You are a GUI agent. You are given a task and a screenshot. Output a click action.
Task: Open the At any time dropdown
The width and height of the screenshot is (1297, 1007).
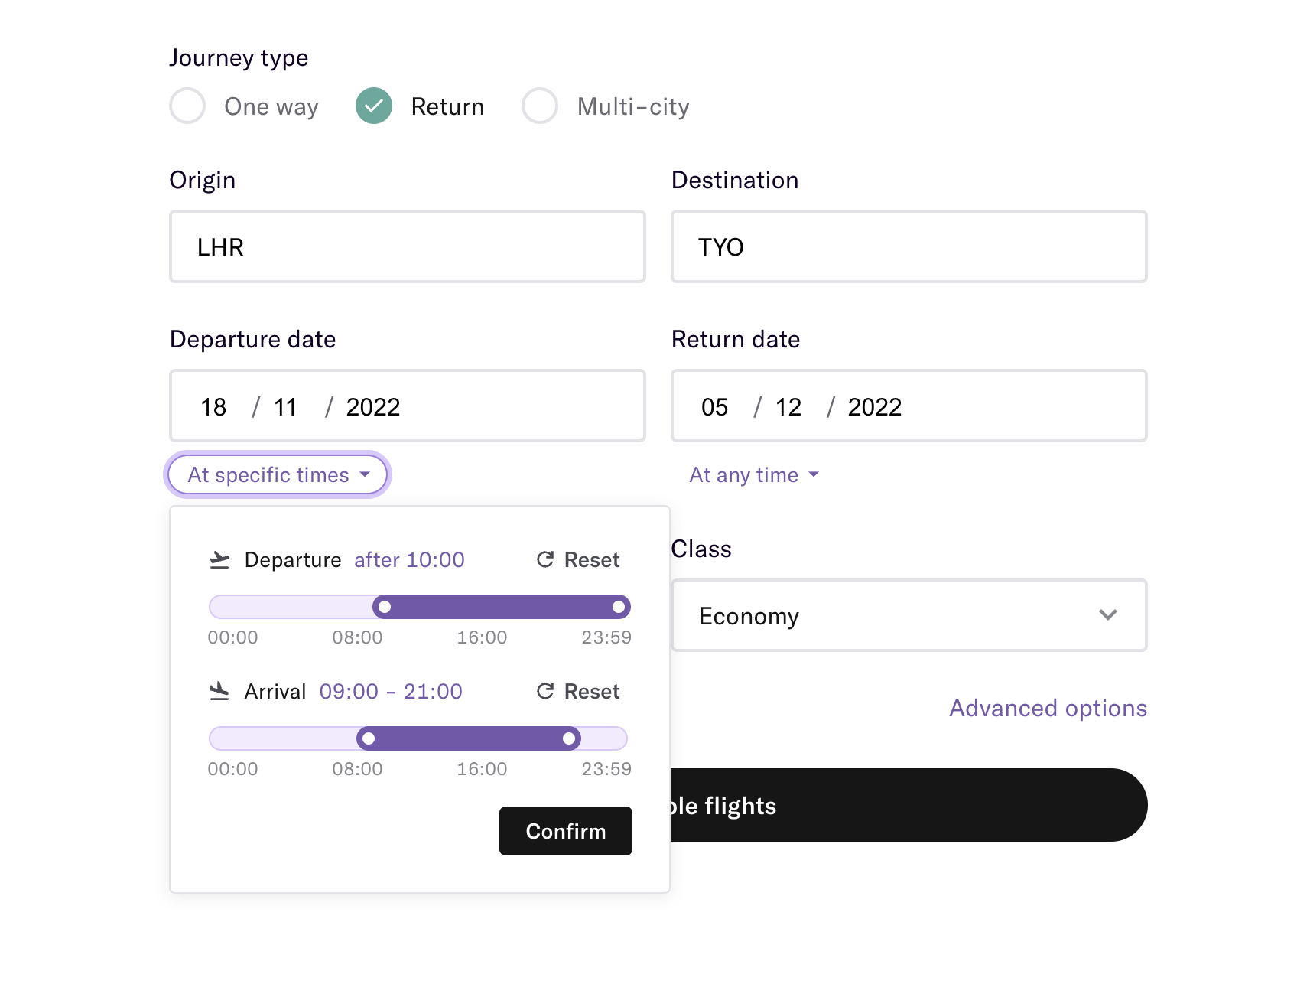[x=754, y=475]
